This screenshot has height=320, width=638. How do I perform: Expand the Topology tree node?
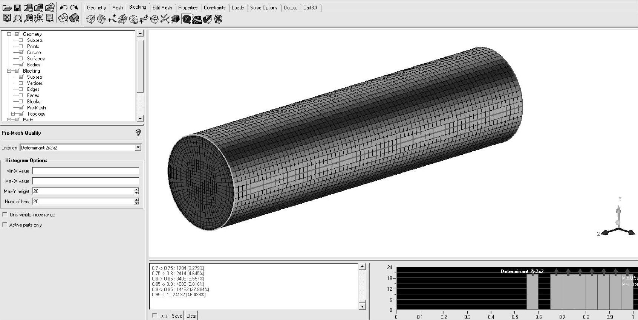coord(13,114)
